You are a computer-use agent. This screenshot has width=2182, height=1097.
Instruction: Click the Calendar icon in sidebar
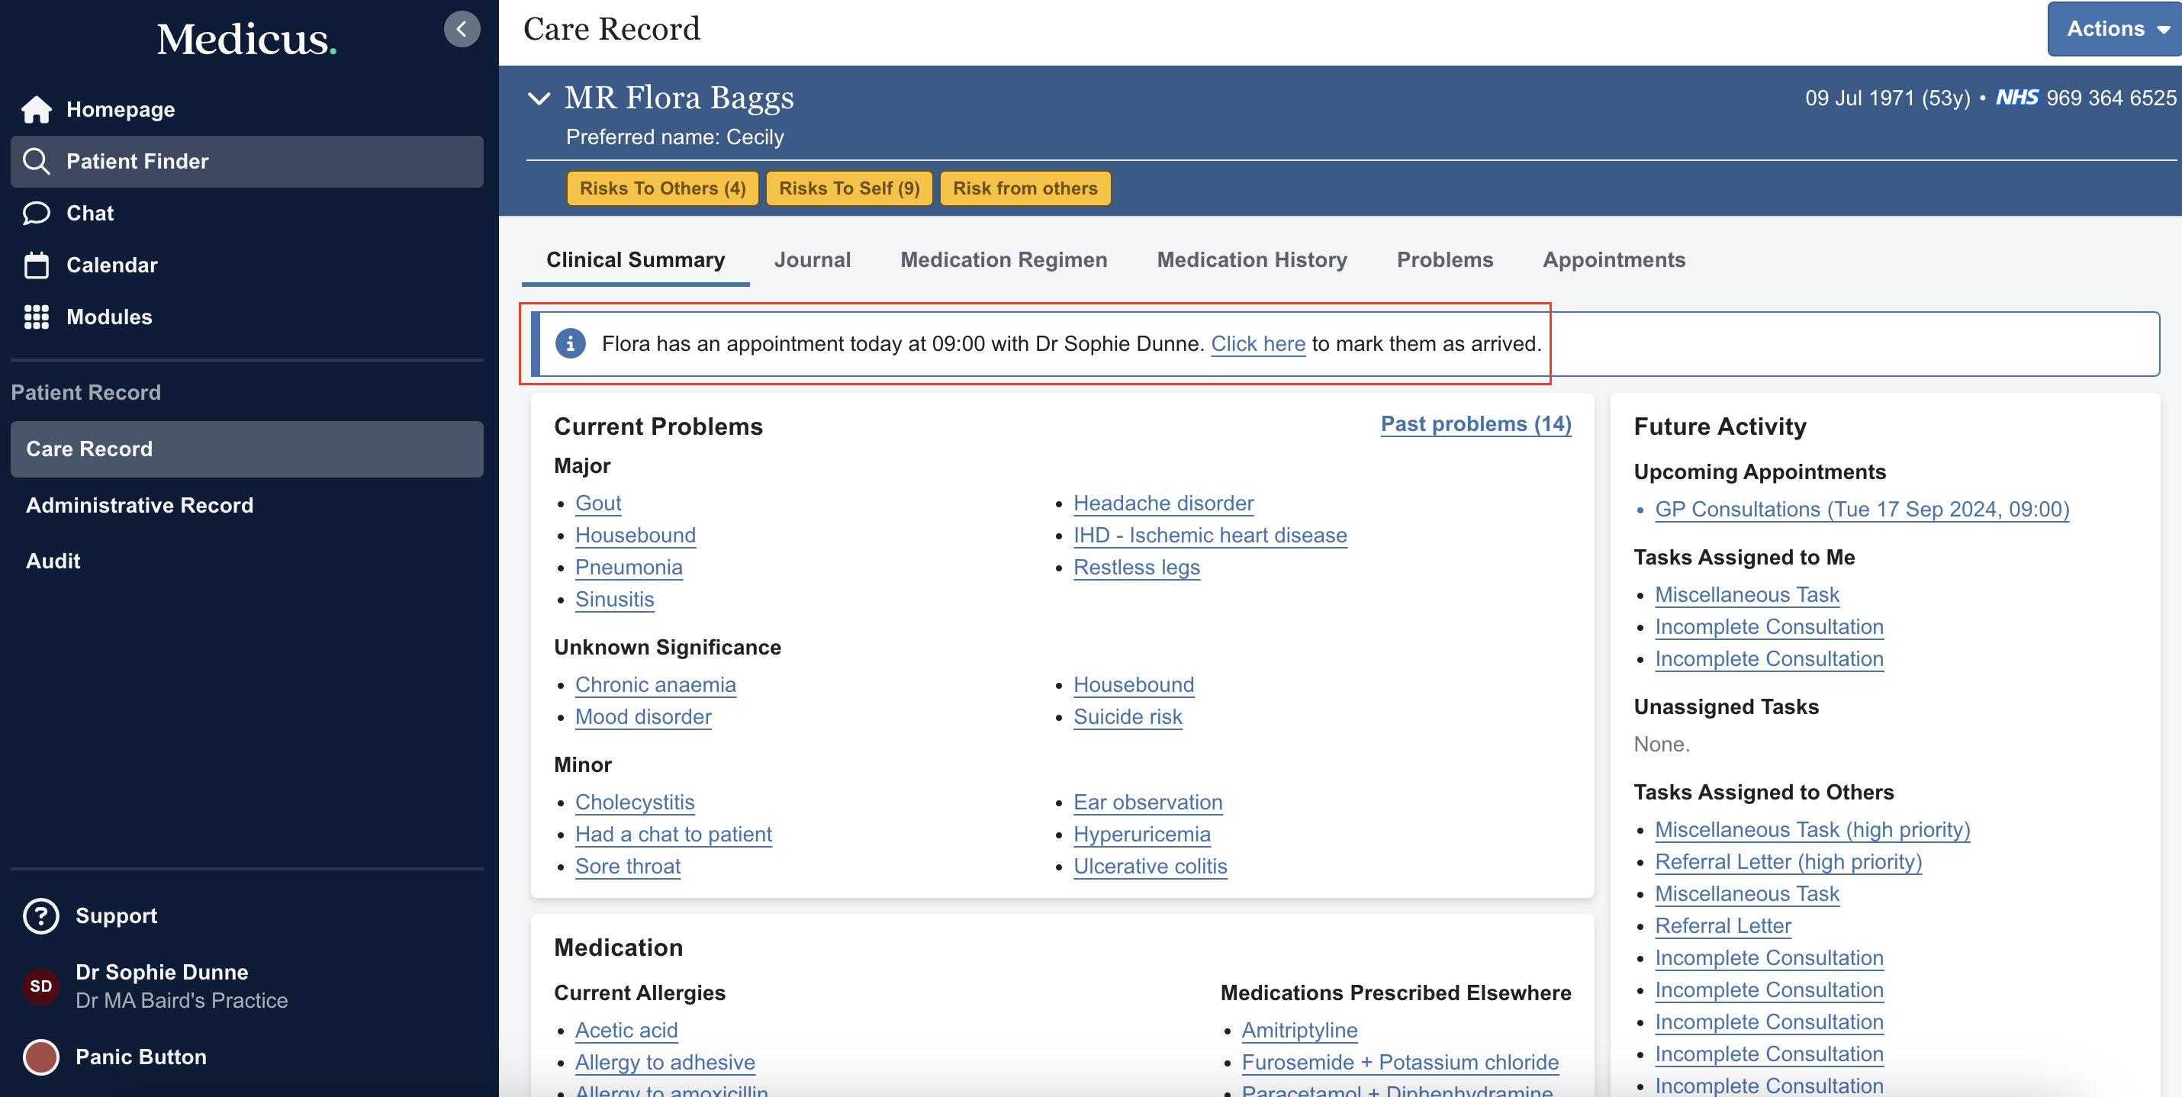[37, 265]
